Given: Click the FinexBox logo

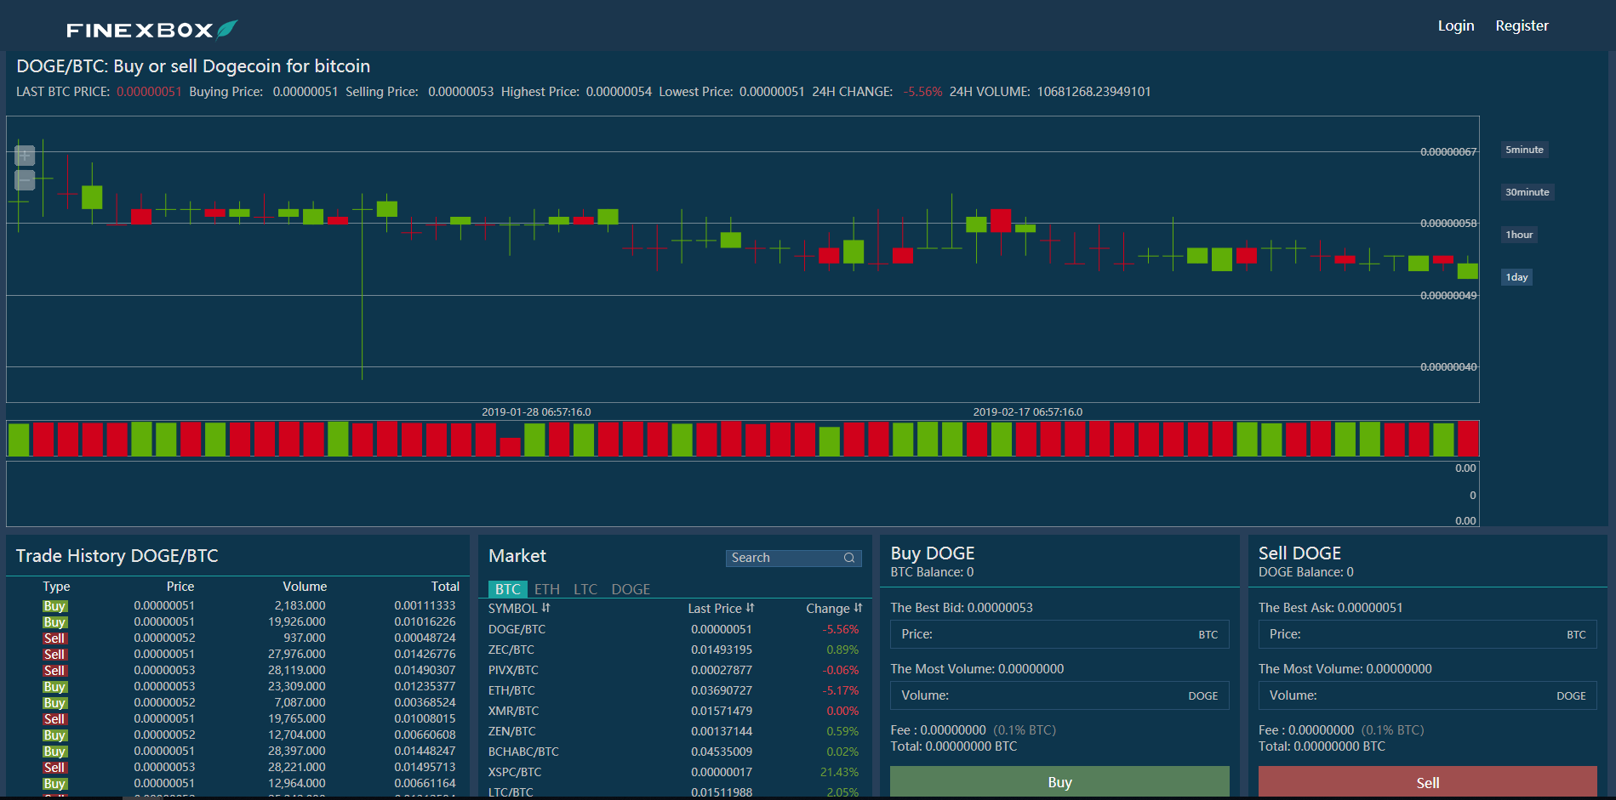Looking at the screenshot, I should coord(151,30).
